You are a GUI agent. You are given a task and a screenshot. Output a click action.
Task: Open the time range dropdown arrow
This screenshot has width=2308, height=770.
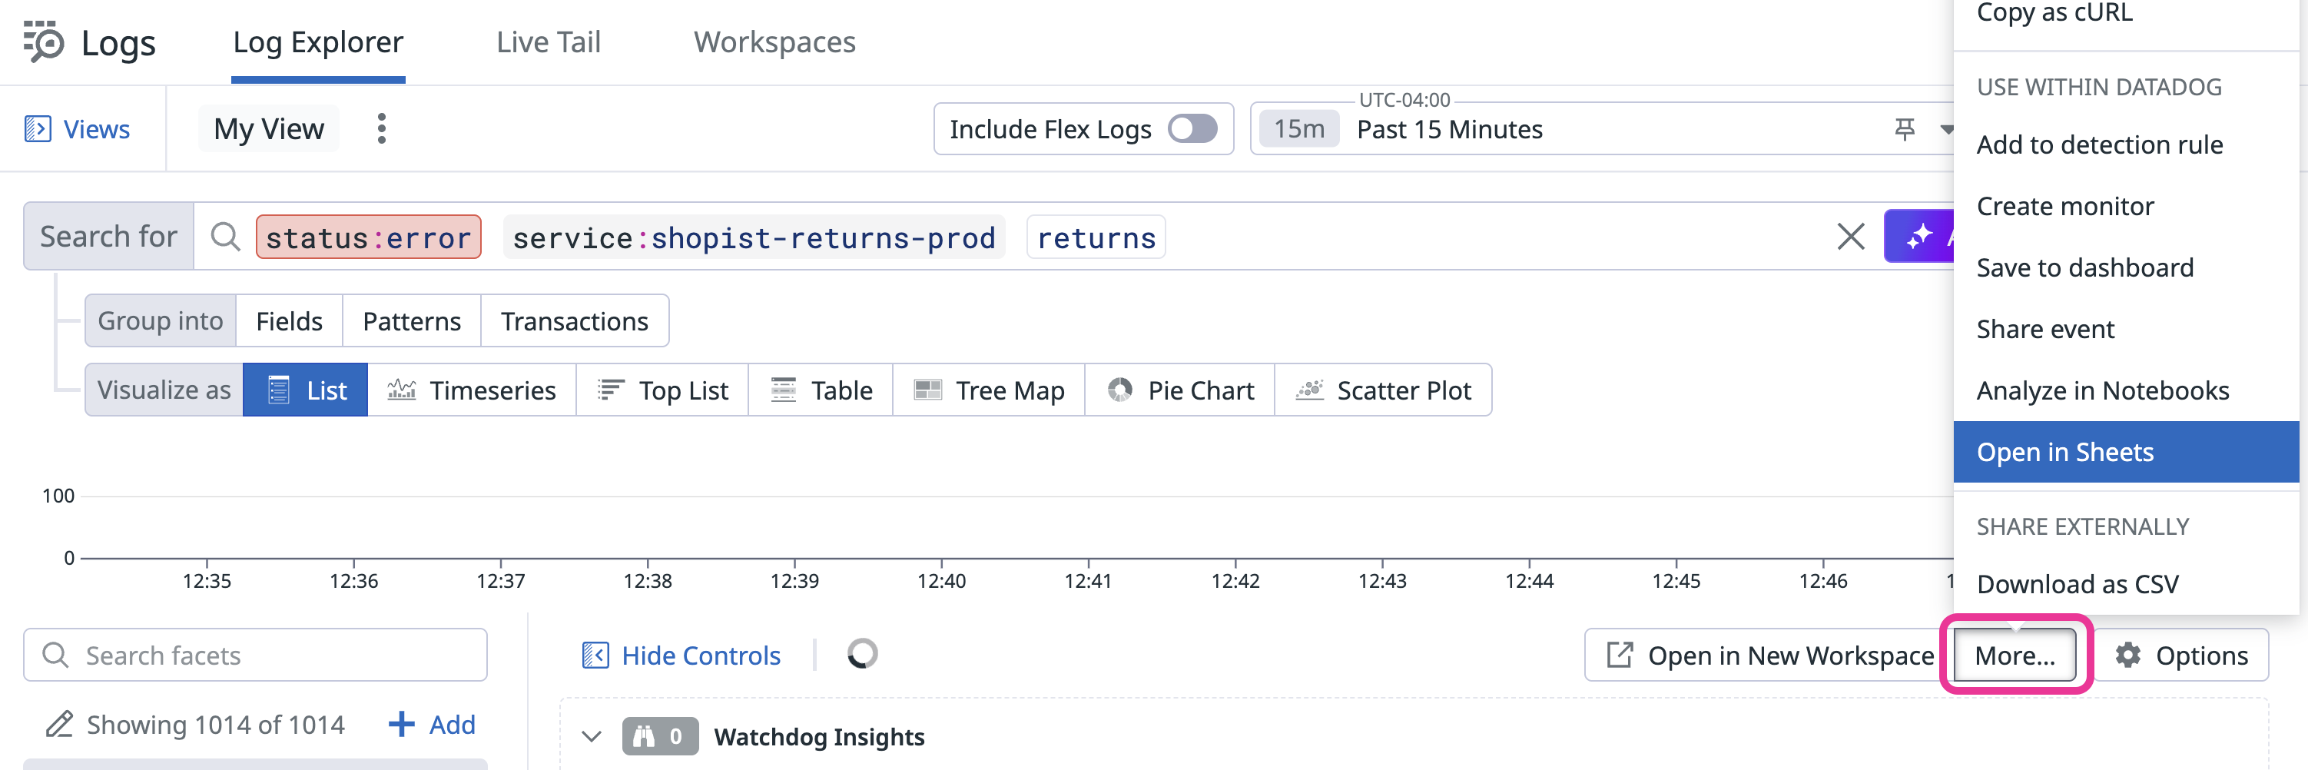(x=1948, y=129)
